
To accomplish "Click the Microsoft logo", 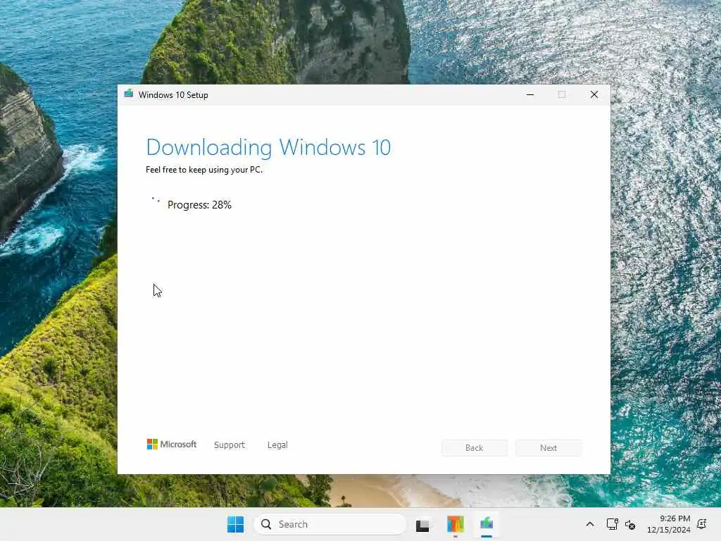I will (x=172, y=444).
